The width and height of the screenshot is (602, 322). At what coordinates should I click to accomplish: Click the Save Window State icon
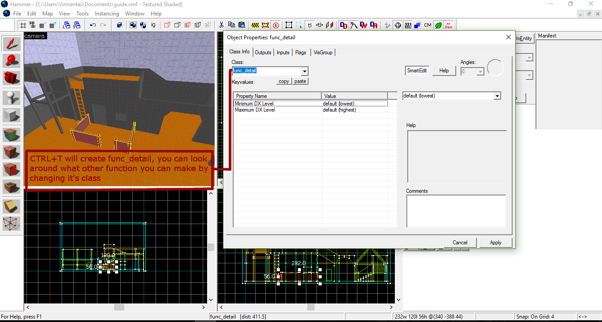click(77, 25)
